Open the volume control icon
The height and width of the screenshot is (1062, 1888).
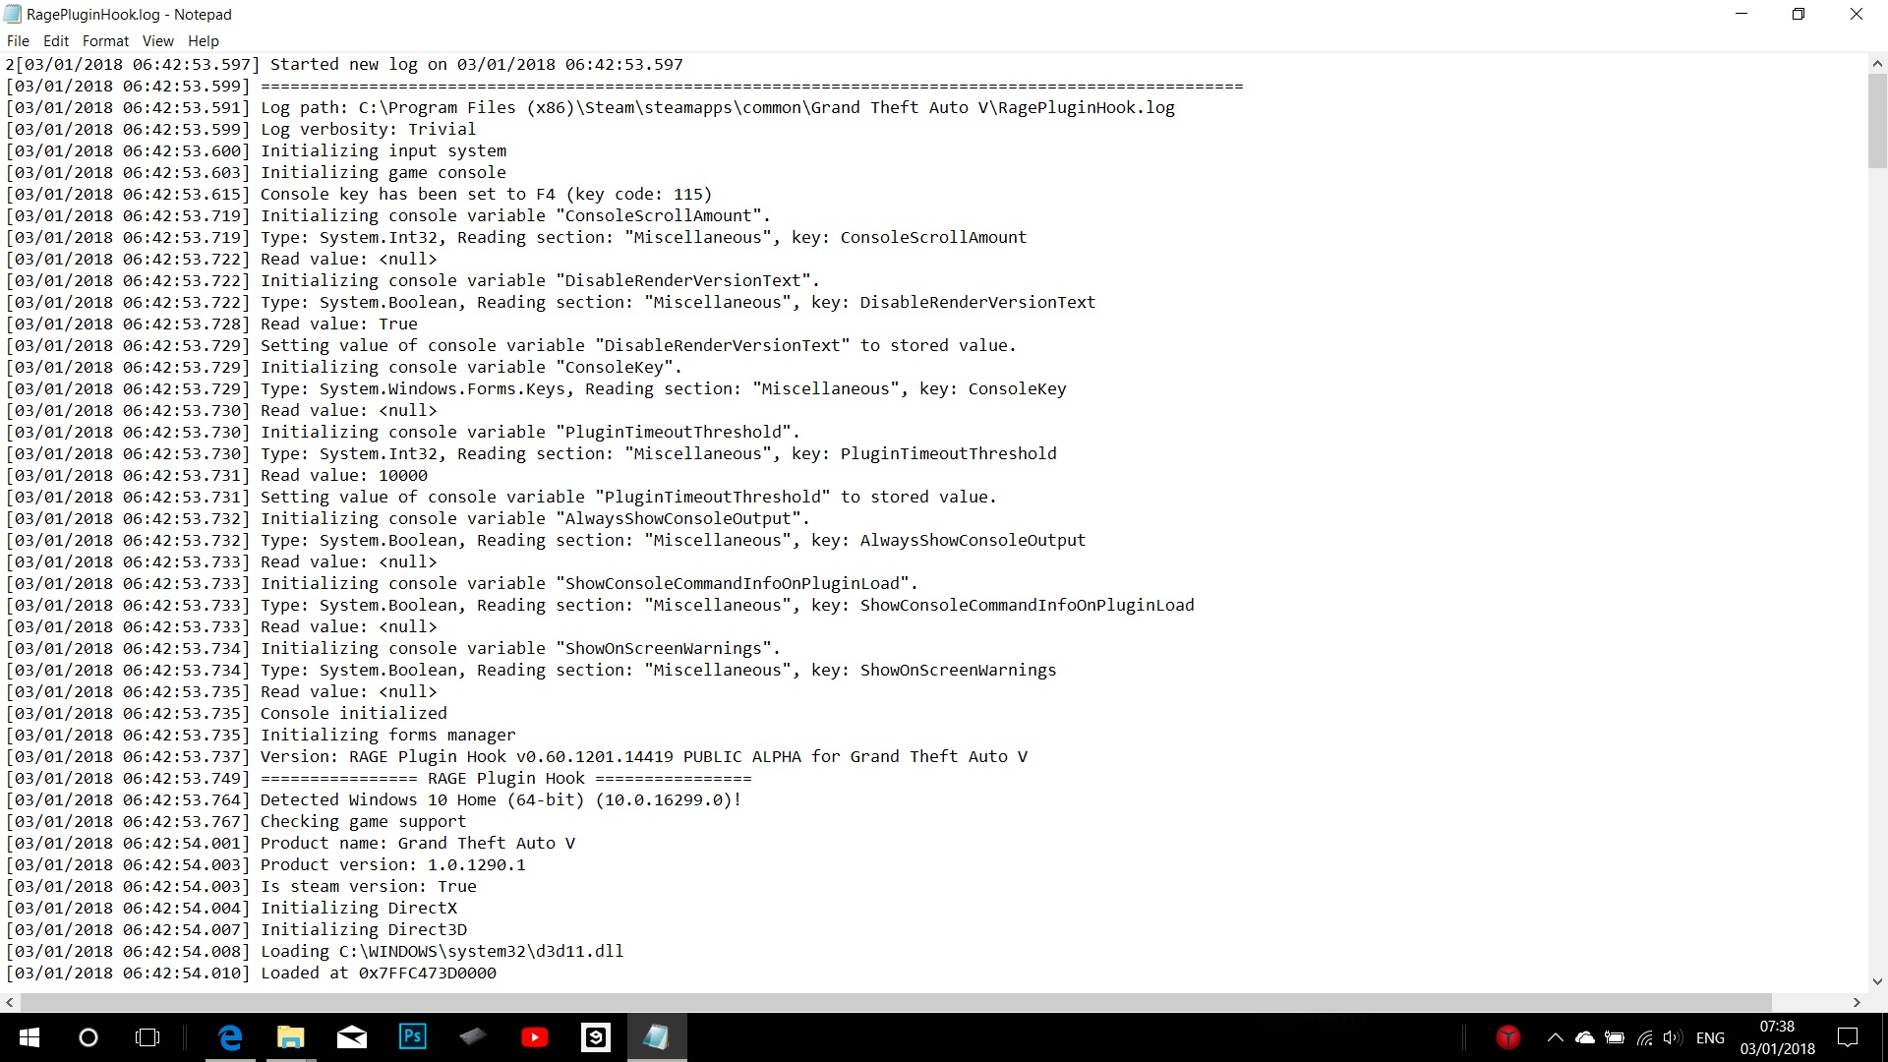coord(1673,1037)
